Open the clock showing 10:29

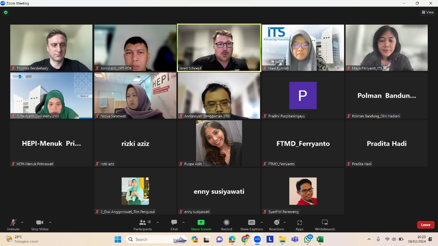tap(416, 239)
